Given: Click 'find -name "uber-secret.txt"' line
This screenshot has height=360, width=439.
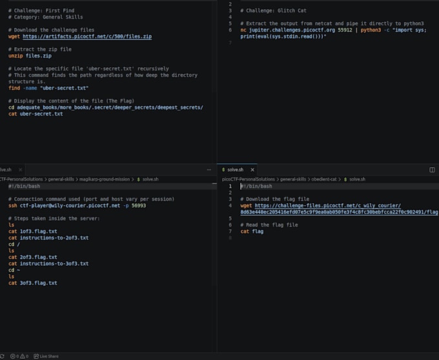Looking at the screenshot, I should coord(48,88).
